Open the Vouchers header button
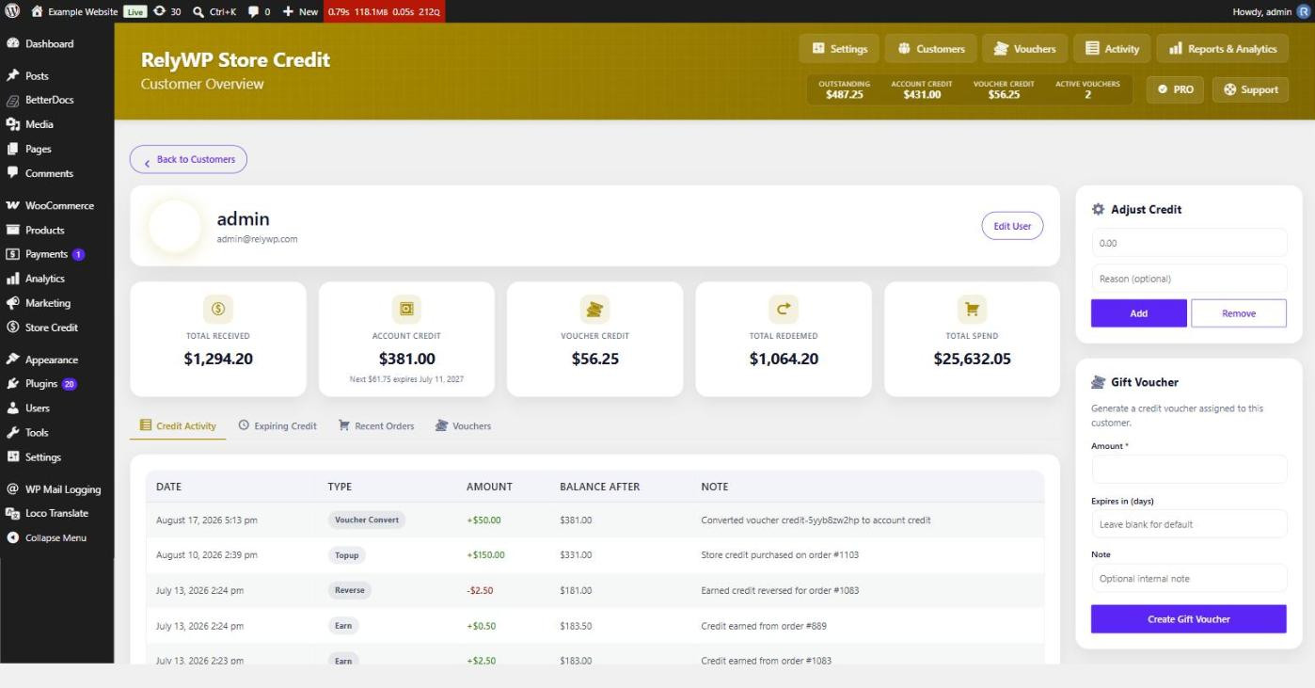The image size is (1315, 688). pos(1025,49)
